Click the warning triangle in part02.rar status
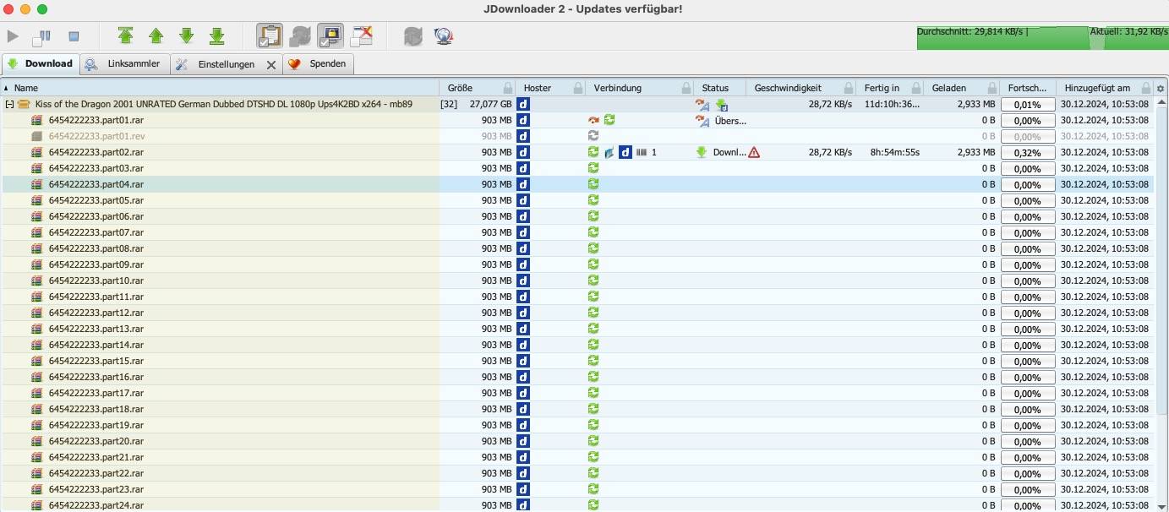The height and width of the screenshot is (512, 1169). pyautogui.click(x=754, y=153)
